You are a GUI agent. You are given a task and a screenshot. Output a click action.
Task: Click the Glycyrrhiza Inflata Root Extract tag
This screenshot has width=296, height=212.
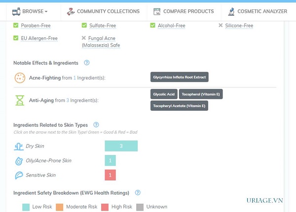[x=180, y=77]
